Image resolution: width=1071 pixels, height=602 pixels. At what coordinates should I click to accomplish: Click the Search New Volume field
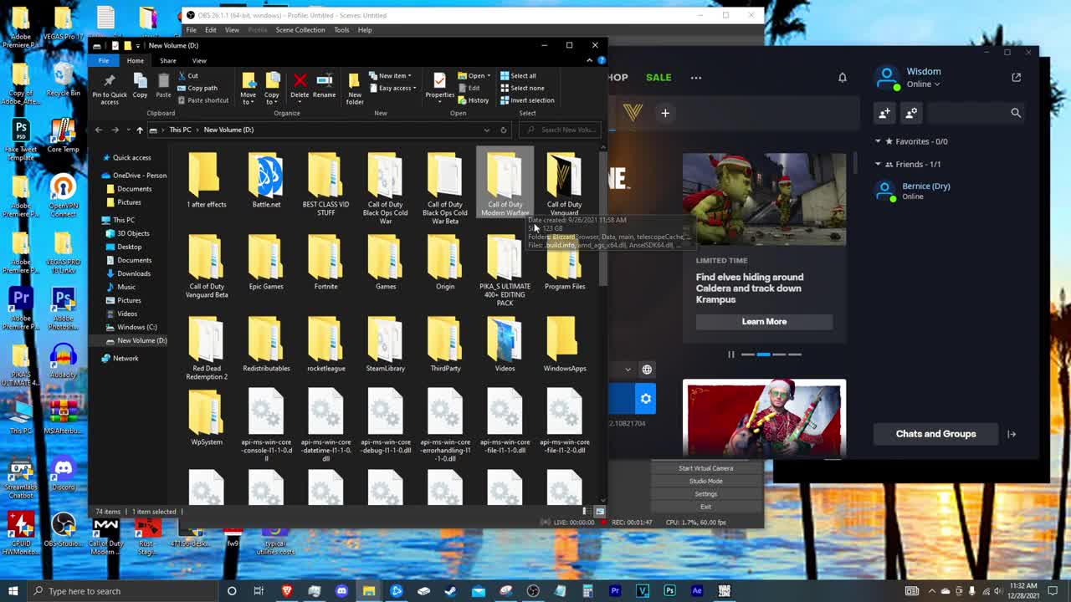[x=560, y=130]
